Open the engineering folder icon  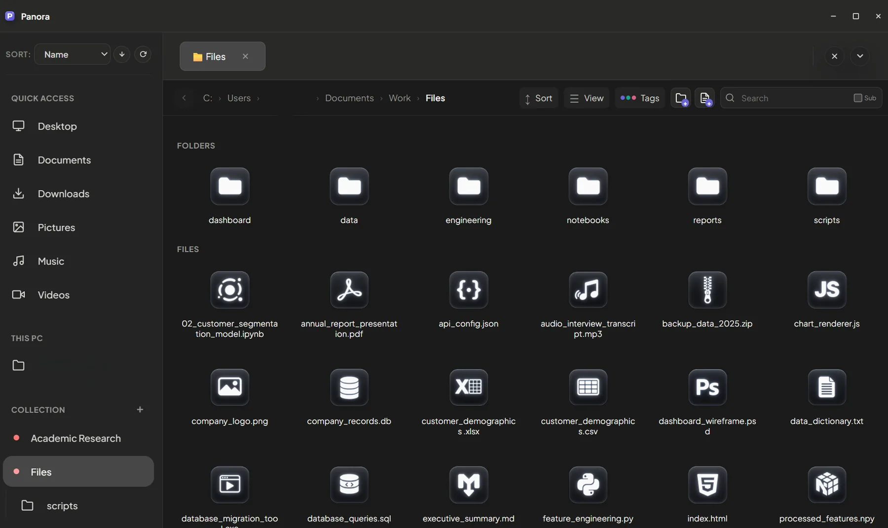pos(469,187)
